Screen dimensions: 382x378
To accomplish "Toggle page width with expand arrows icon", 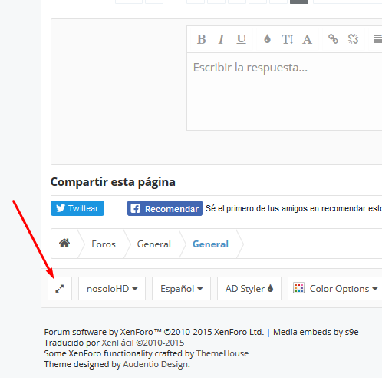I will pyautogui.click(x=60, y=289).
